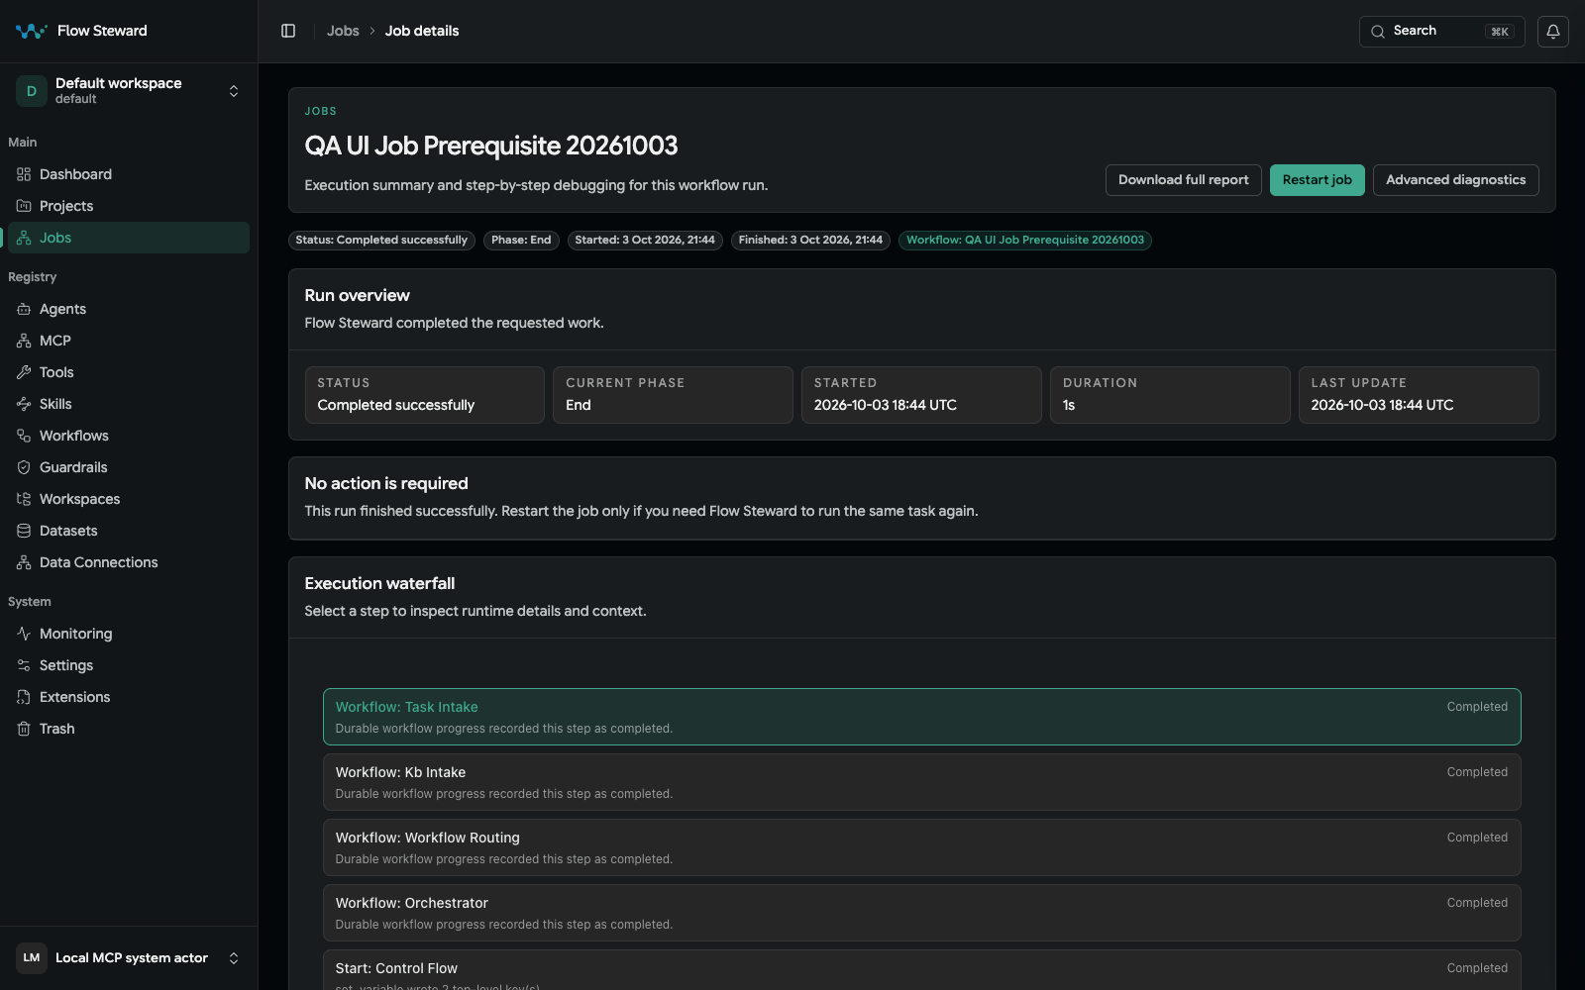The image size is (1585, 990).
Task: Download full report
Action: (1183, 180)
